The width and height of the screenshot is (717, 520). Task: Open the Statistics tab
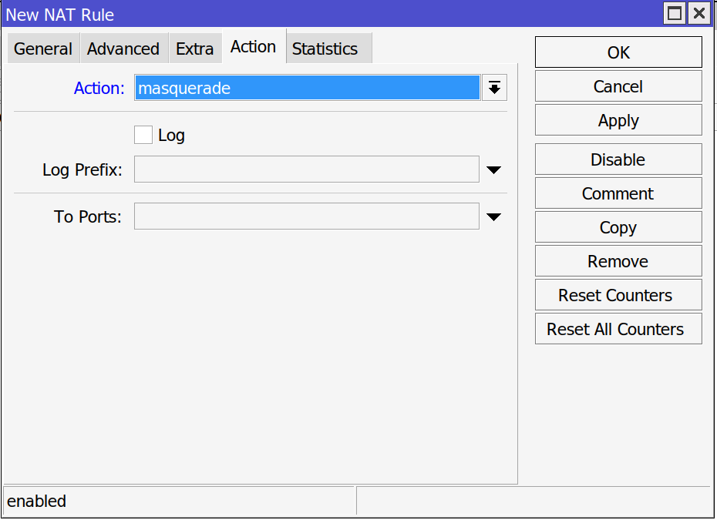325,49
